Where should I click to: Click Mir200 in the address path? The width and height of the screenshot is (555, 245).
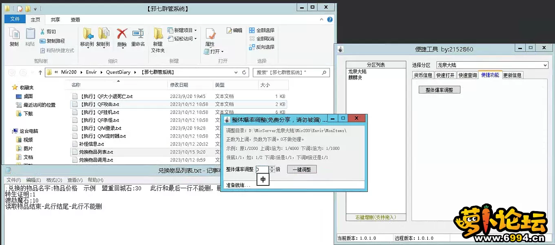(x=69, y=72)
